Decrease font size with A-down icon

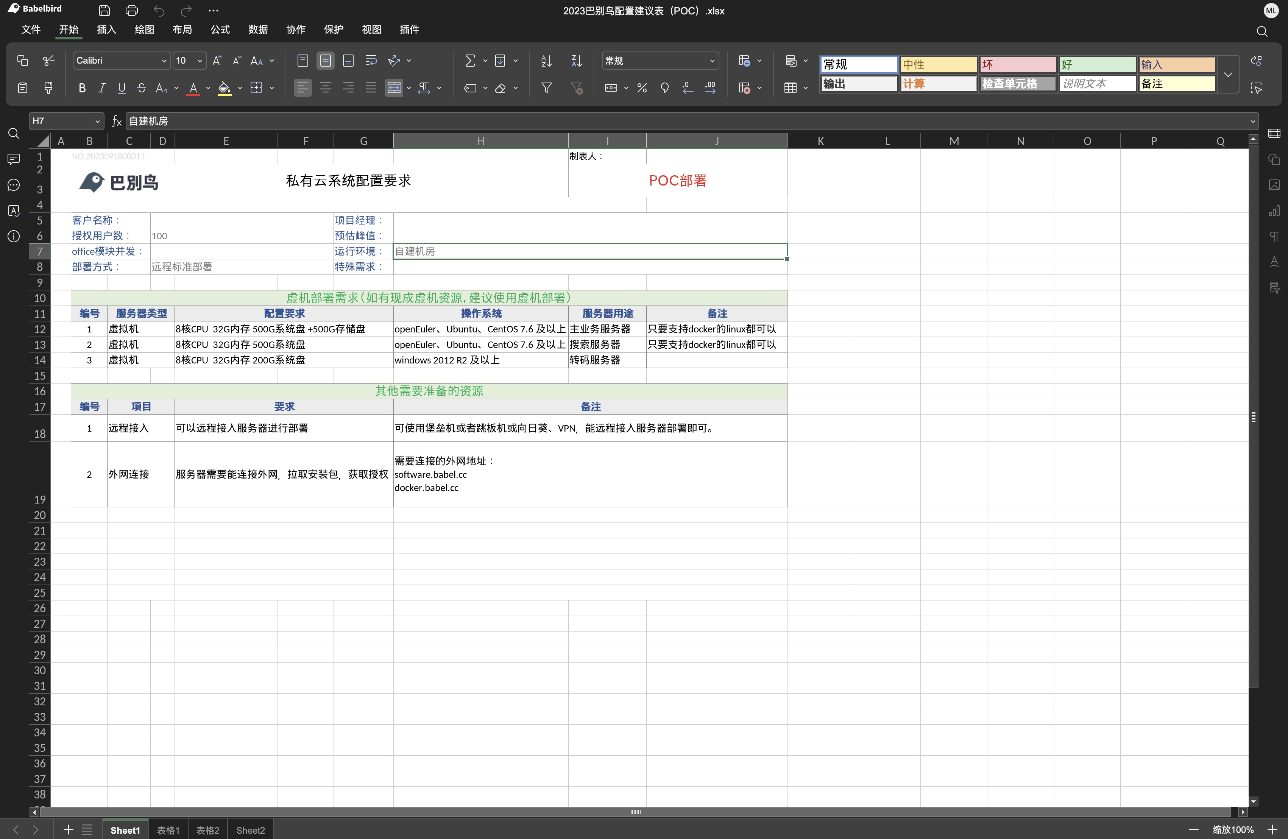[237, 61]
